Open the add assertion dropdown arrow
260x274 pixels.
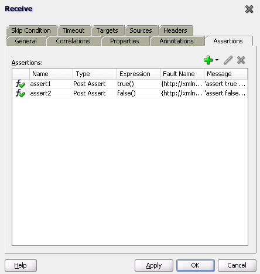pos(217,60)
